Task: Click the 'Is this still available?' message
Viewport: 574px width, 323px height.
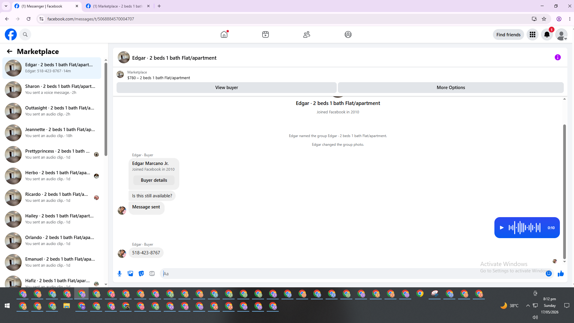Action: pyautogui.click(x=152, y=196)
